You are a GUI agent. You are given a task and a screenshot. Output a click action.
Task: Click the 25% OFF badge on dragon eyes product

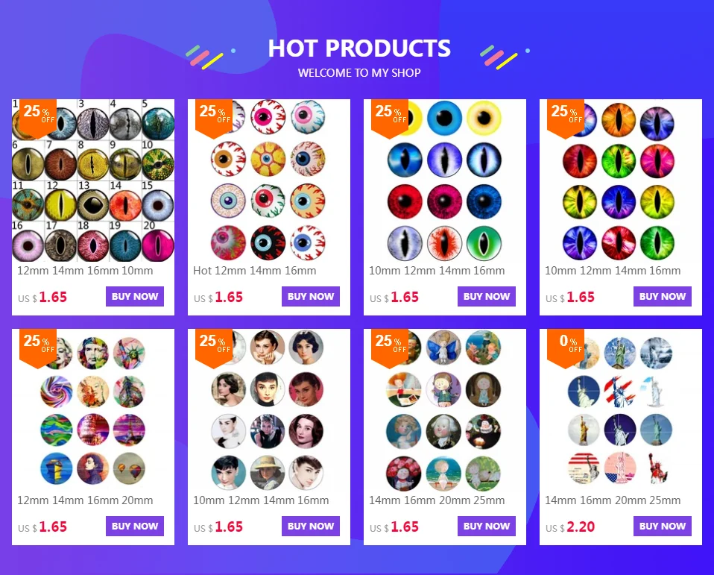38,118
